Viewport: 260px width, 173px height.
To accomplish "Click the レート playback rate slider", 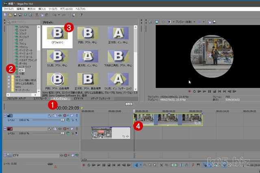I will coord(50,164).
